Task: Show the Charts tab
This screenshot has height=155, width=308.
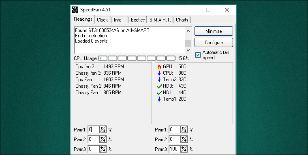Action: click(x=182, y=20)
